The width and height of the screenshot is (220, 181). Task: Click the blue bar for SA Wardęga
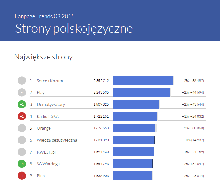coord(133,164)
